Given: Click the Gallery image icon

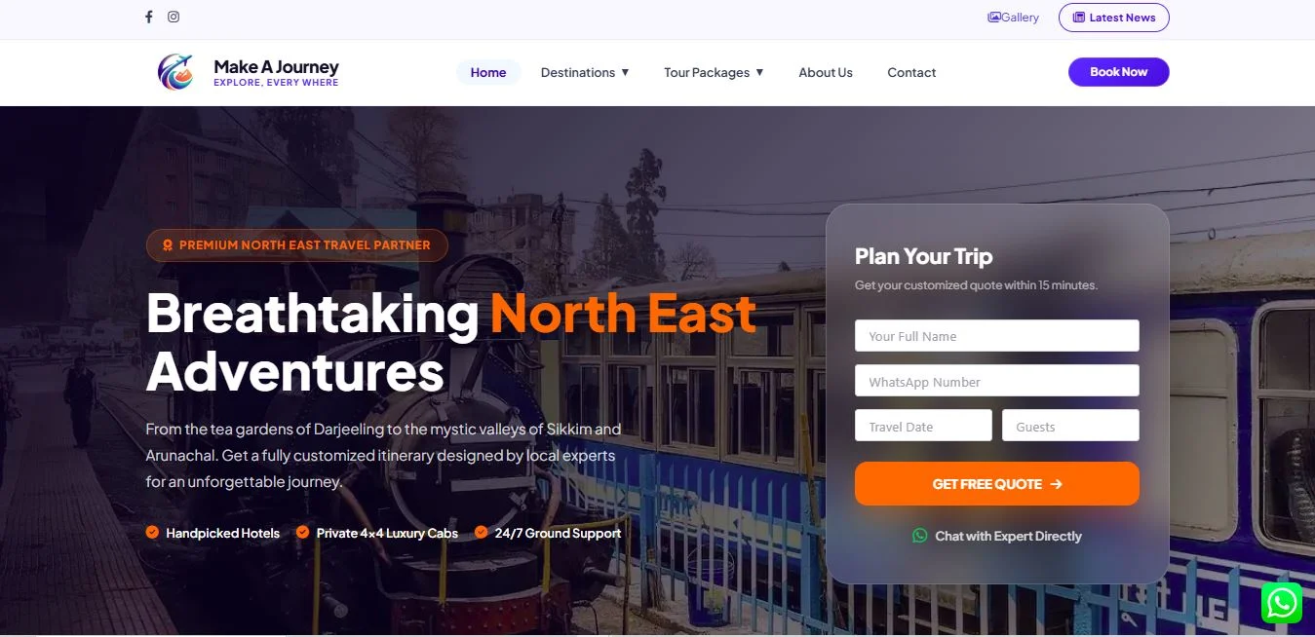Looking at the screenshot, I should tap(994, 18).
